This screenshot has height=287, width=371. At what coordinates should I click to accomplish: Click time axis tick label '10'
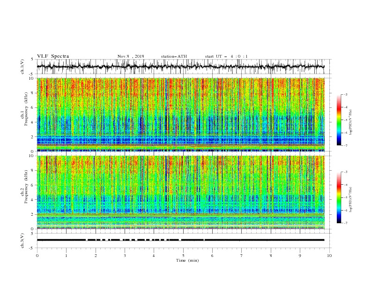[329, 256]
